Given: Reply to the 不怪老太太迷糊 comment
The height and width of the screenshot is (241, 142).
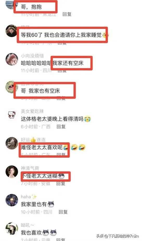Looking at the screenshot, I should point(61,183).
